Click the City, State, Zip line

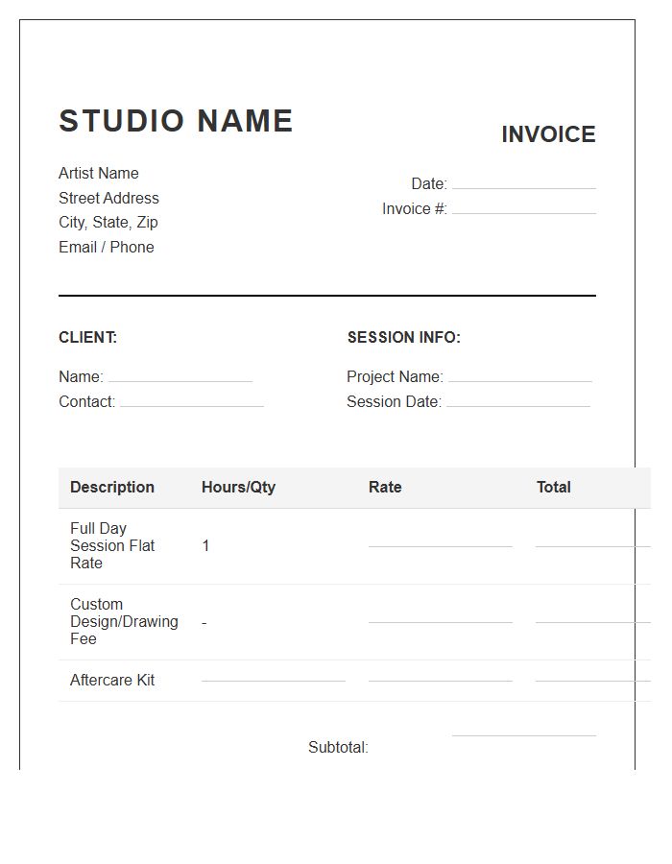(108, 222)
